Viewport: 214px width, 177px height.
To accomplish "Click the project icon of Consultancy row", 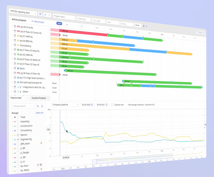I will (15, 45).
